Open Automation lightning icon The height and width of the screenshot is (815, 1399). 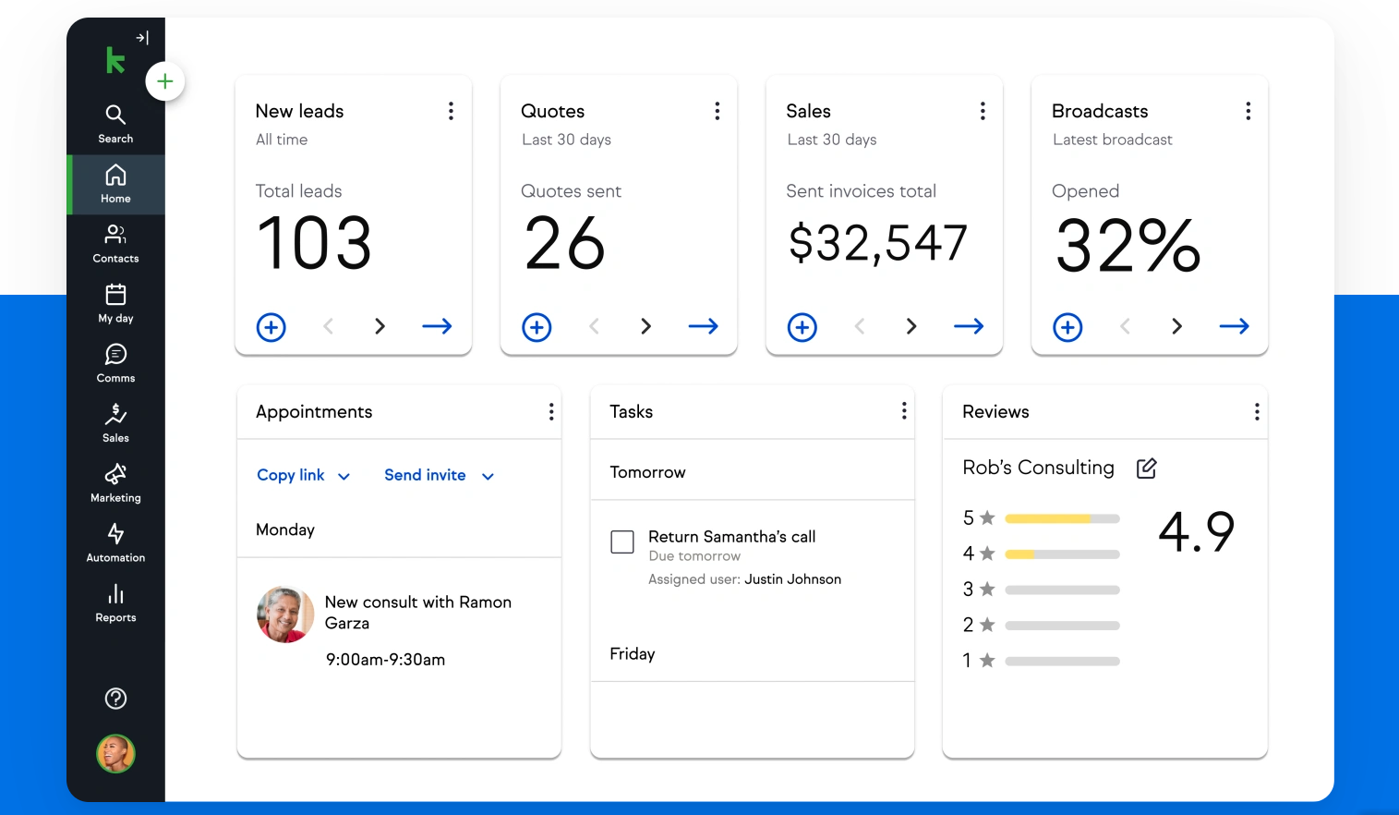tap(115, 542)
